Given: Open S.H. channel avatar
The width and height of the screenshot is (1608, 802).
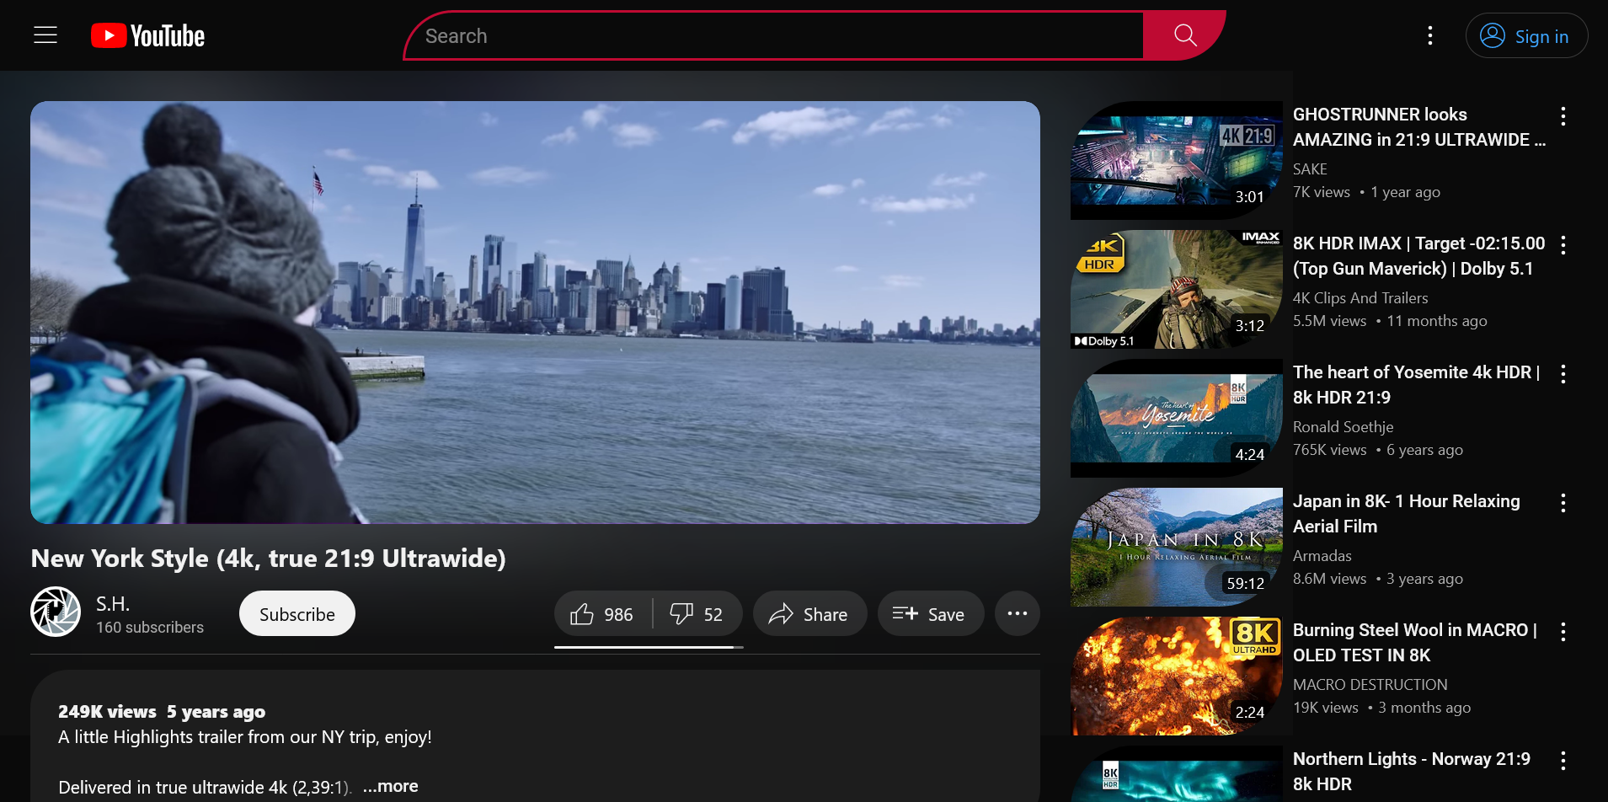Looking at the screenshot, I should pyautogui.click(x=56, y=612).
